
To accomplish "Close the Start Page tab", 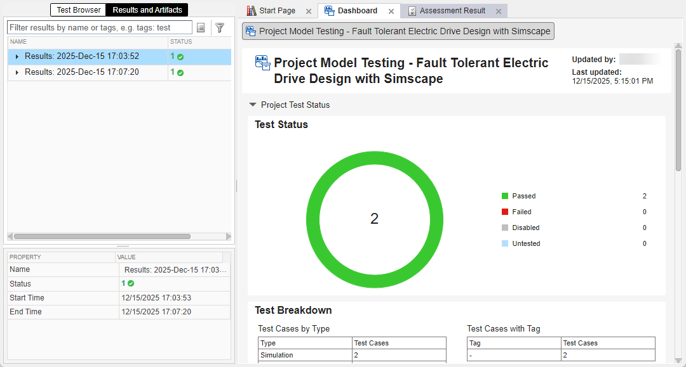I will click(309, 10).
